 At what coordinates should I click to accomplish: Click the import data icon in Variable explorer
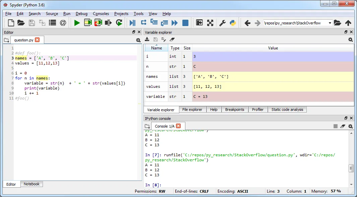pos(147,39)
